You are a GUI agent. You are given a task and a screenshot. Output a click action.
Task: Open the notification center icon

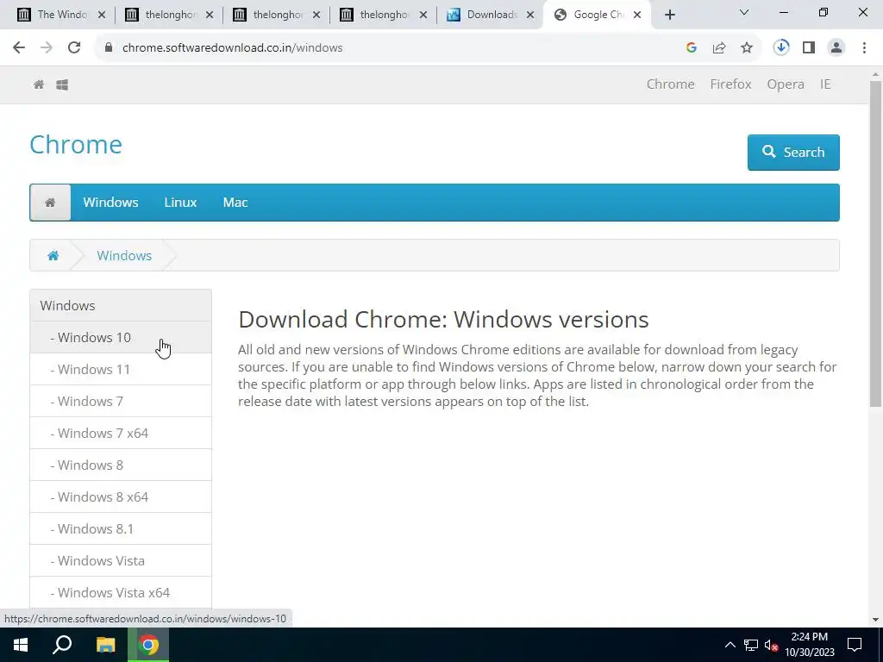[x=855, y=645]
